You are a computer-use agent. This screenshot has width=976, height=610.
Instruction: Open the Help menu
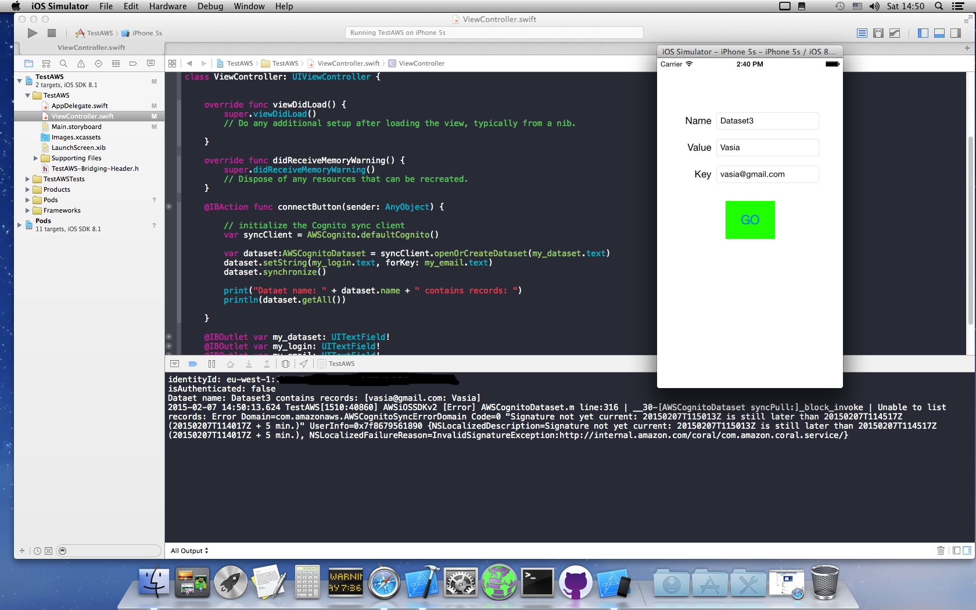click(284, 6)
